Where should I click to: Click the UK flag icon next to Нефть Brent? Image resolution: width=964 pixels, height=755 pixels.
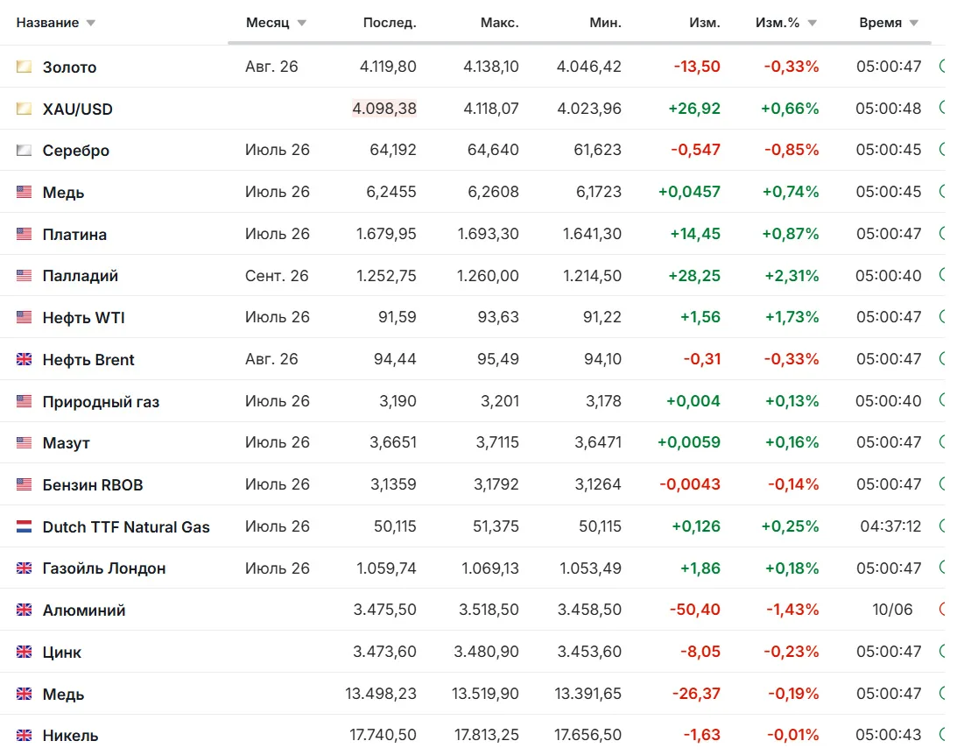[x=24, y=359]
